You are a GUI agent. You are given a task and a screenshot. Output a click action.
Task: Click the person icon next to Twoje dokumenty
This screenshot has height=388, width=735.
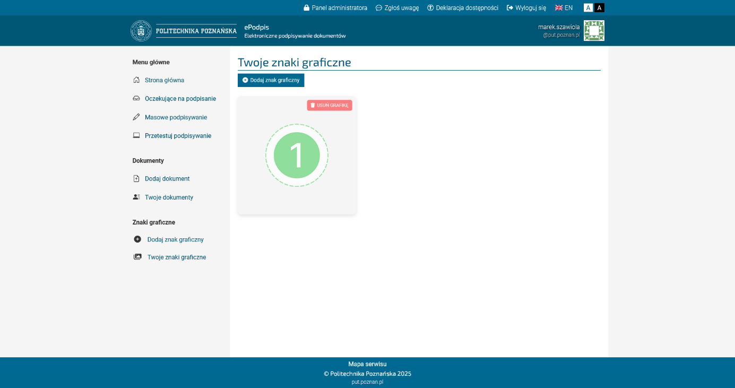[x=136, y=197]
